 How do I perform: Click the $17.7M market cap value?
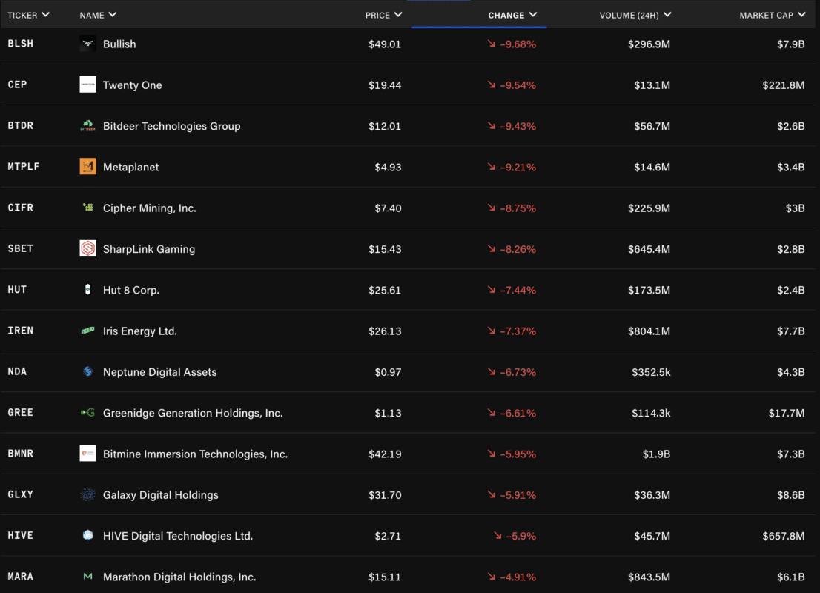[x=787, y=413]
